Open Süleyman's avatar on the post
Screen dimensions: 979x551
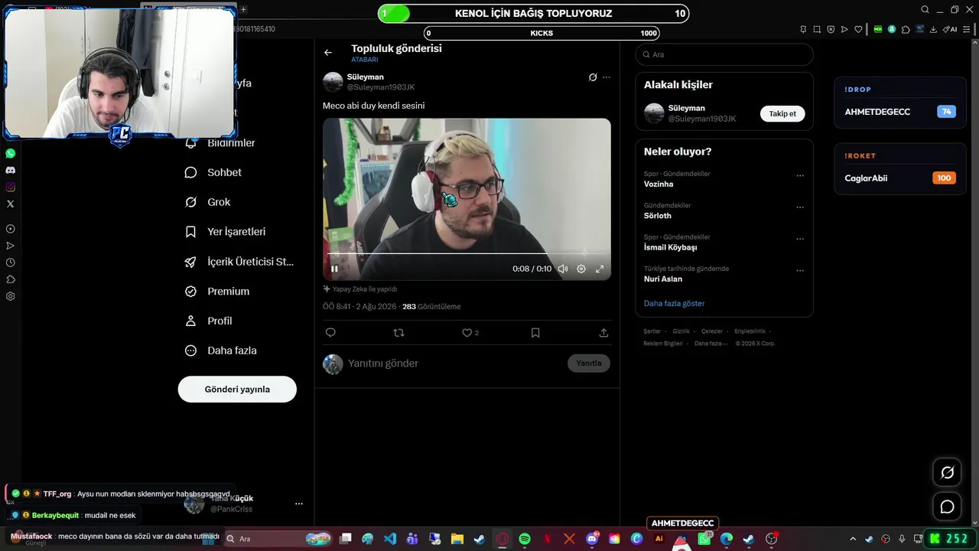[x=333, y=82]
